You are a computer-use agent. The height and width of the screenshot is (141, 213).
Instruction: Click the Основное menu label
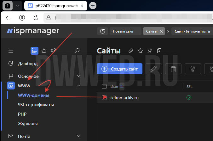(x=28, y=76)
